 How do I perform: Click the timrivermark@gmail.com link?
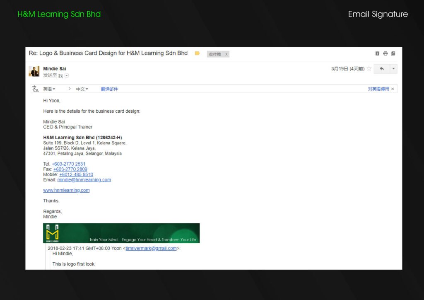pyautogui.click(x=151, y=248)
